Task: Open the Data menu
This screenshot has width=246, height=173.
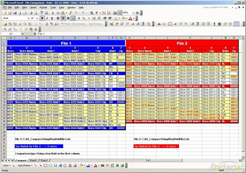Action: pyautogui.click(x=61, y=7)
